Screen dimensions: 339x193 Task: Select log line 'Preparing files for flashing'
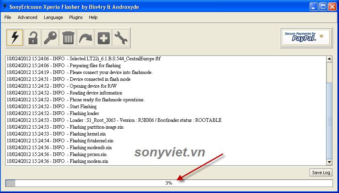click(64, 66)
